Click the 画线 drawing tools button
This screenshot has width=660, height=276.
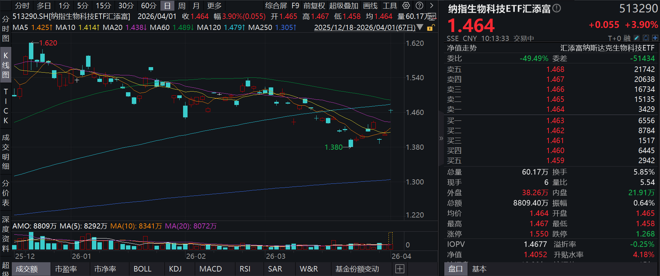click(x=370, y=6)
